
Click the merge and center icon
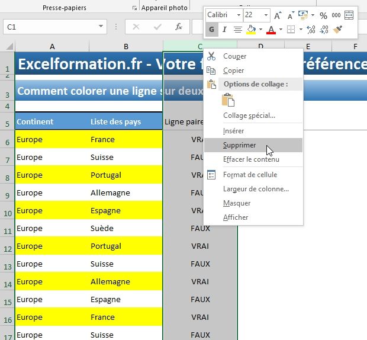tap(349, 15)
